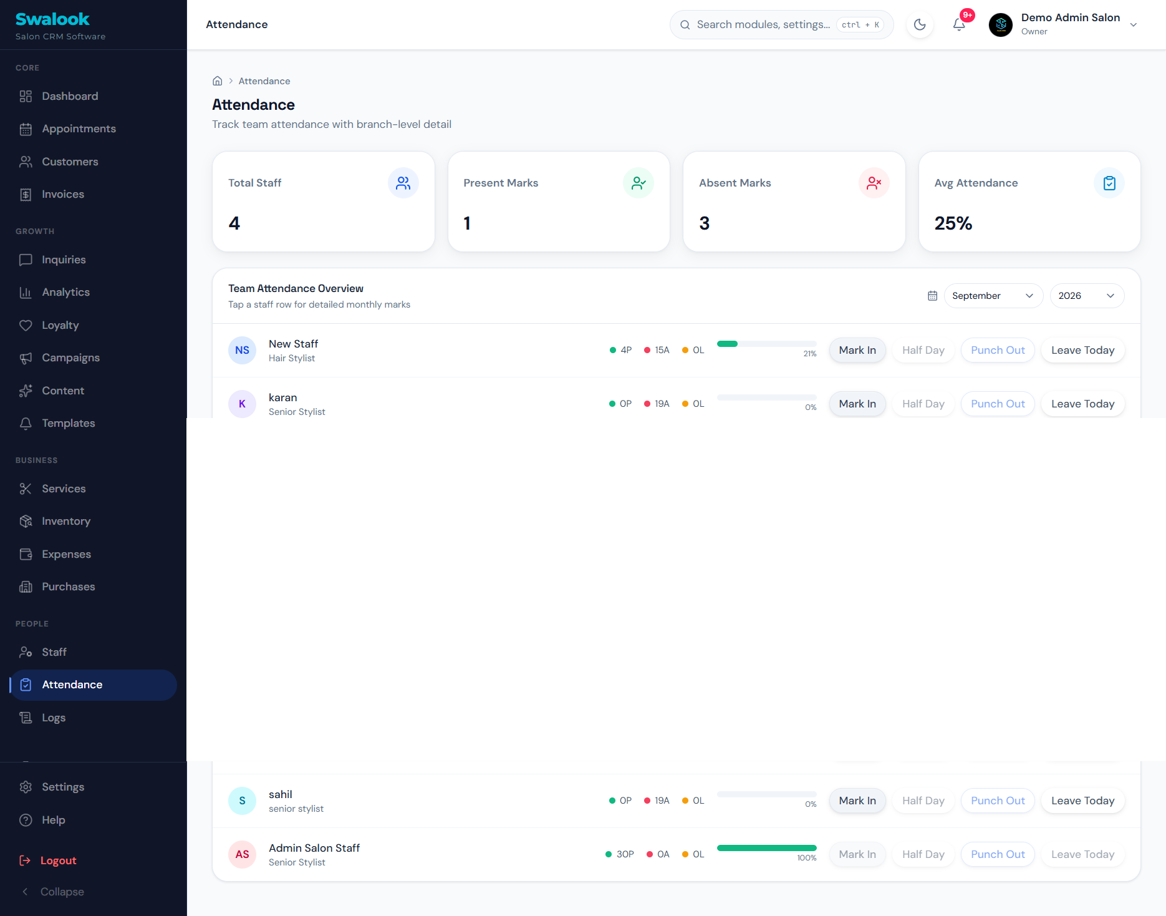Open Campaigns in sidebar
1166x916 pixels.
coord(94,358)
